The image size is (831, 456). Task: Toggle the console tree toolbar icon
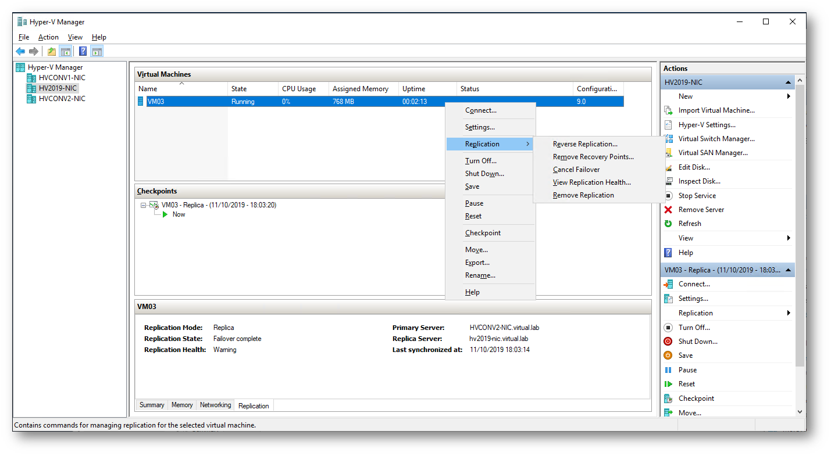pyautogui.click(x=65, y=51)
